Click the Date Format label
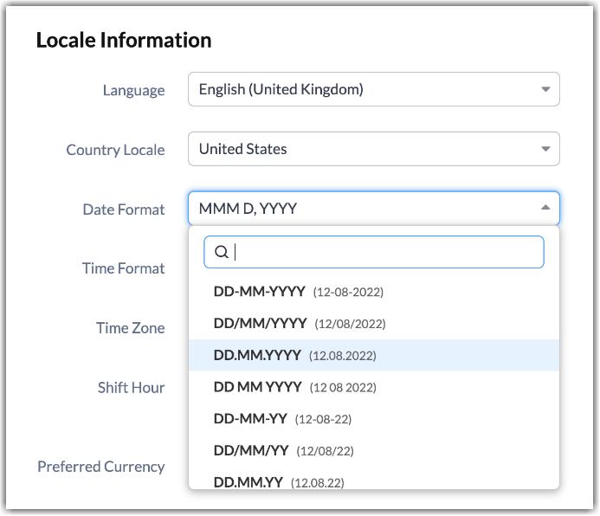600x516 pixels. pyautogui.click(x=124, y=210)
